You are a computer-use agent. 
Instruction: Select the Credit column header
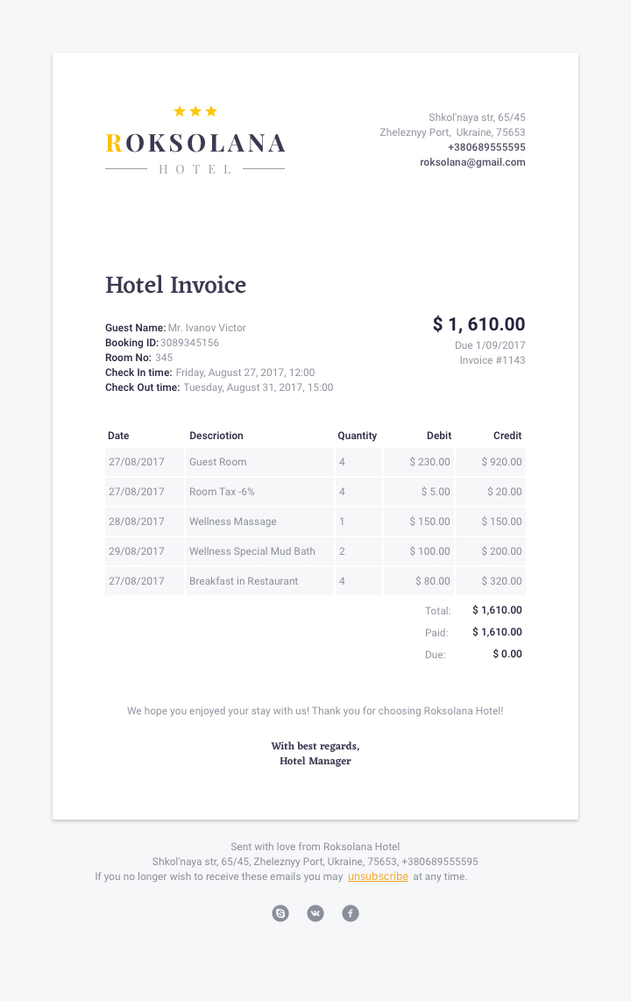[507, 436]
